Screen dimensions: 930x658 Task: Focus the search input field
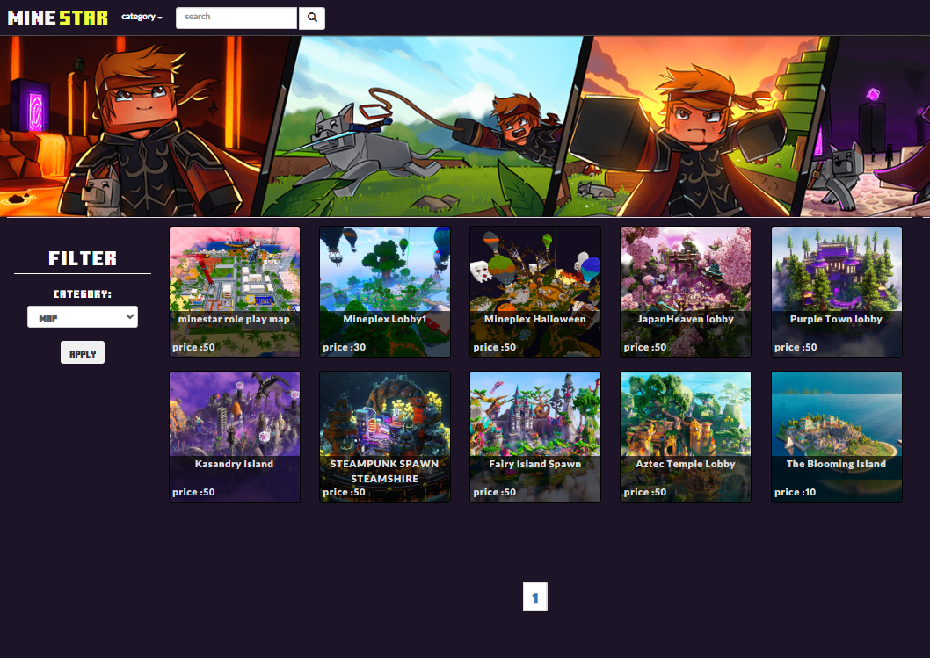coord(236,18)
